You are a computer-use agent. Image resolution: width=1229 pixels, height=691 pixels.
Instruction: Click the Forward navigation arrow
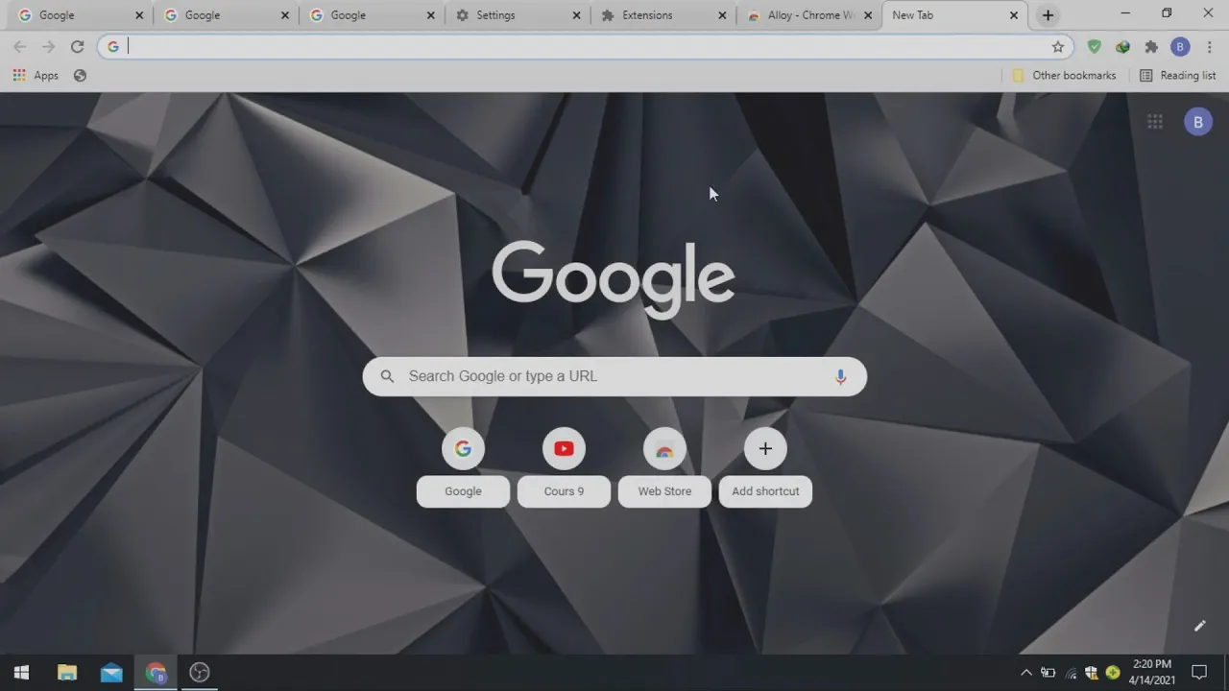pos(49,46)
